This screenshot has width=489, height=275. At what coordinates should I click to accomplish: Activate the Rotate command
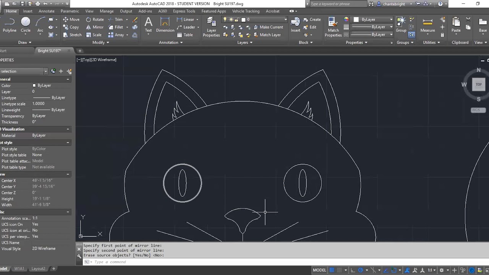pyautogui.click(x=95, y=19)
